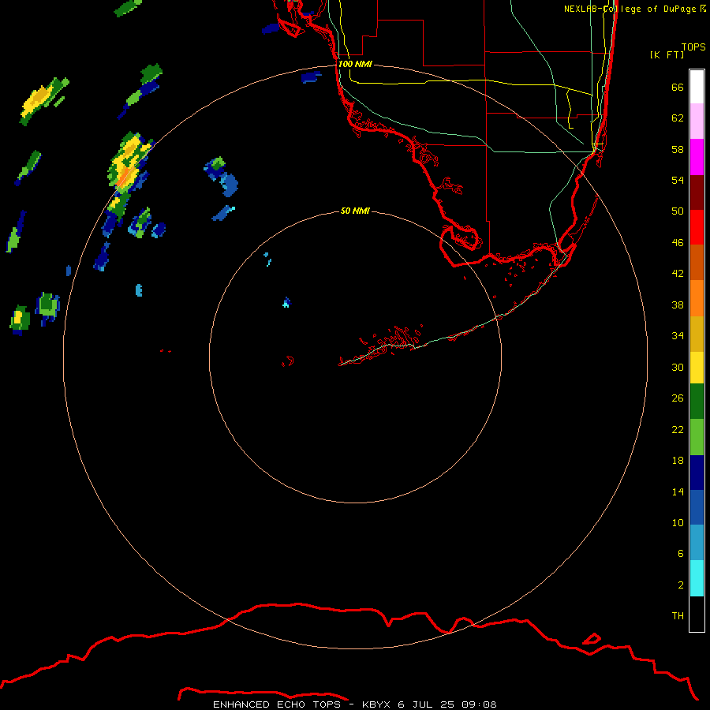710x710 pixels.
Task: Select the light orange legend band
Action: [697, 298]
